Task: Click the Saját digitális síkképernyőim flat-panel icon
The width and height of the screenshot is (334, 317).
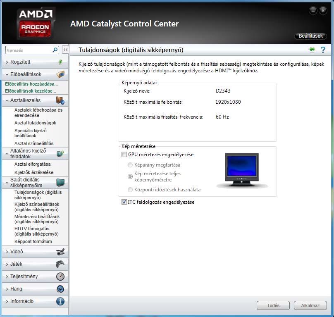Action: (x=60, y=182)
